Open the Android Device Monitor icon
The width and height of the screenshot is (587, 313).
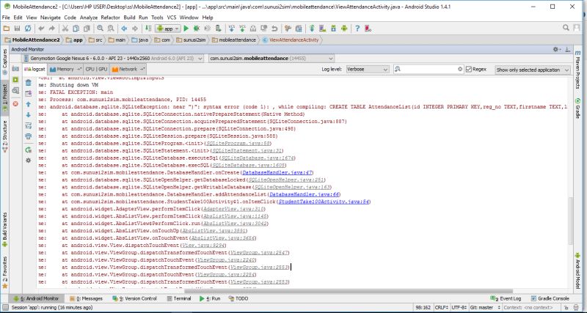coord(343,29)
